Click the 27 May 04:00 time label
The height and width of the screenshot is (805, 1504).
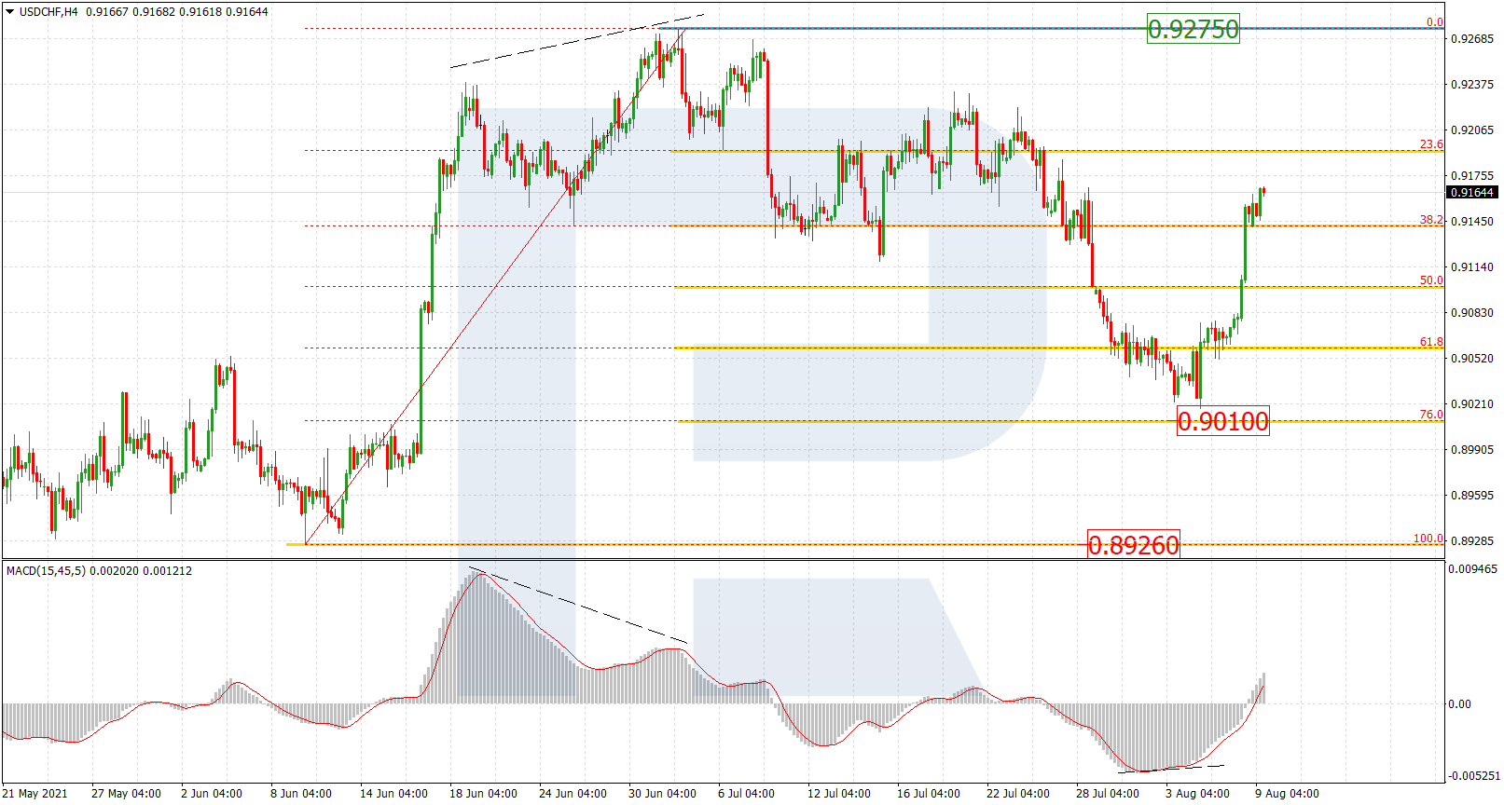[x=126, y=794]
